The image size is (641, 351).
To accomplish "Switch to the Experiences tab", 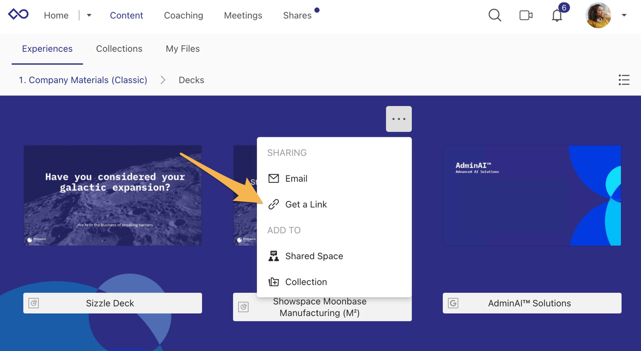I will (47, 49).
